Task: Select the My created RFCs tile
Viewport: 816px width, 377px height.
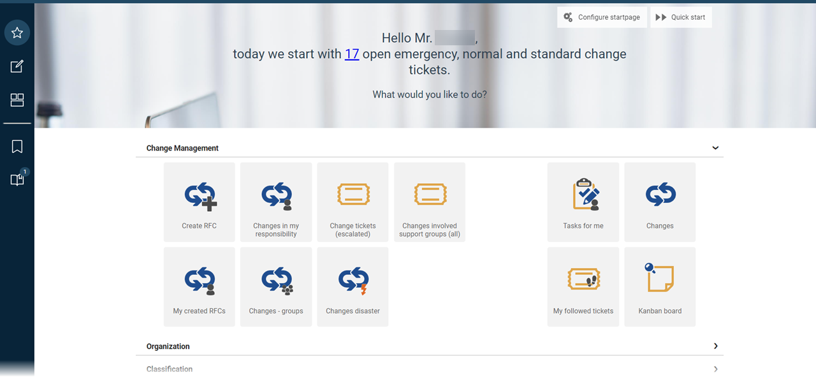Action: (199, 286)
